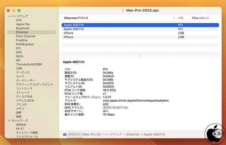
Task: Select SPI in the sidebar
Action: [18, 60]
